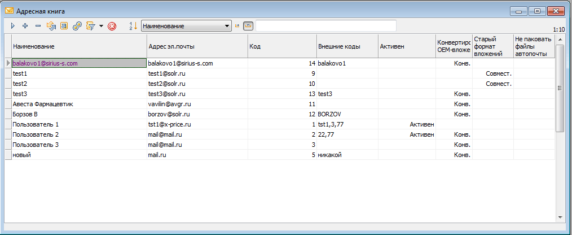Click the Не паковать файлы автопочты header
The width and height of the screenshot is (572, 235).
[534, 46]
